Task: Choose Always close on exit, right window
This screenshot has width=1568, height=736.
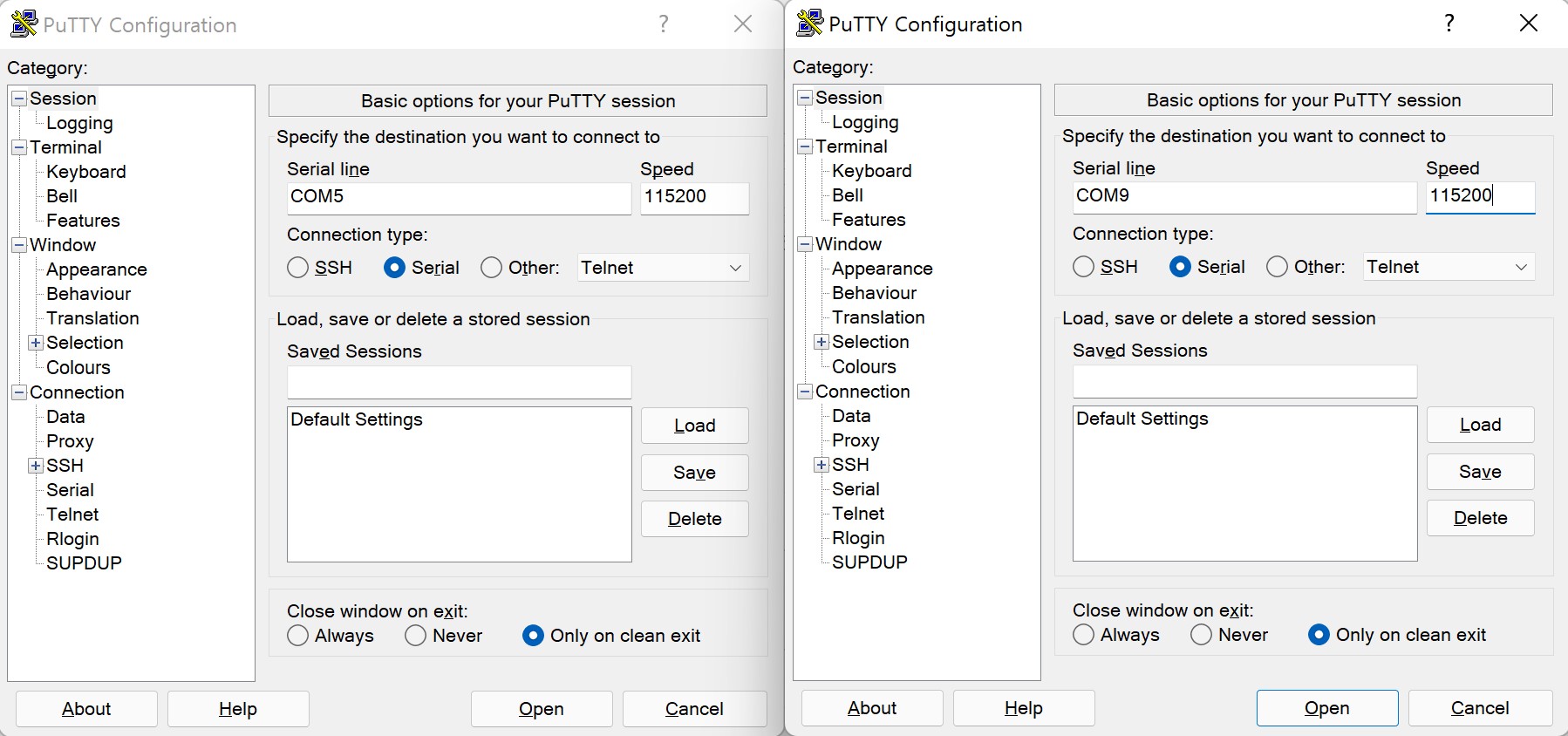Action: coord(1084,635)
